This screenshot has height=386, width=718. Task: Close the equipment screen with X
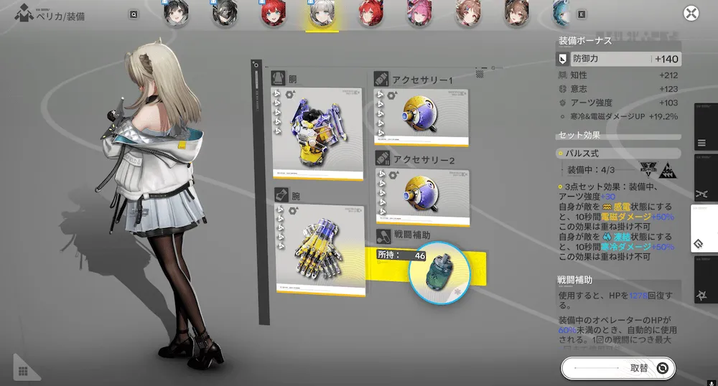pyautogui.click(x=691, y=13)
